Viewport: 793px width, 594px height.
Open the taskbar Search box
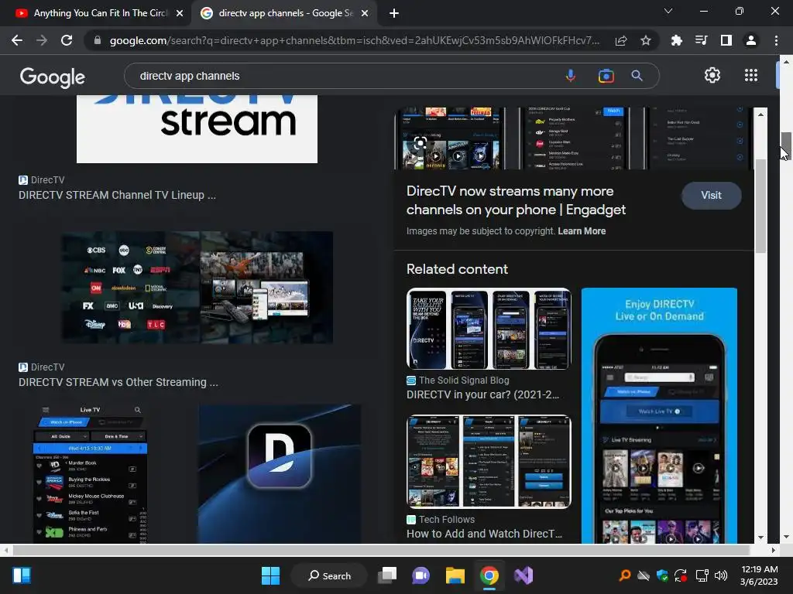tap(329, 575)
